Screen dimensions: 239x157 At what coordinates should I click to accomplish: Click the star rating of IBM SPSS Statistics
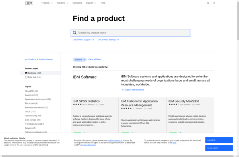click(78, 104)
